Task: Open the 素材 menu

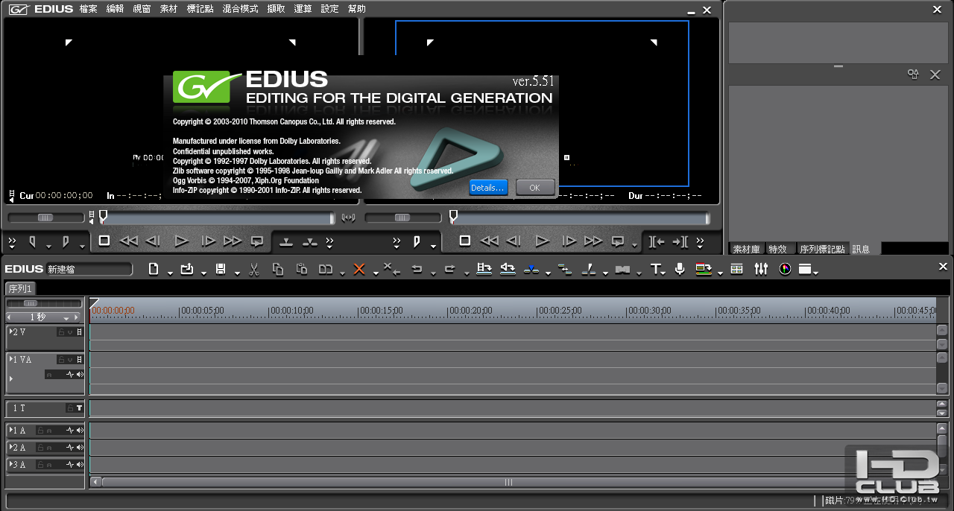Action: click(x=168, y=9)
